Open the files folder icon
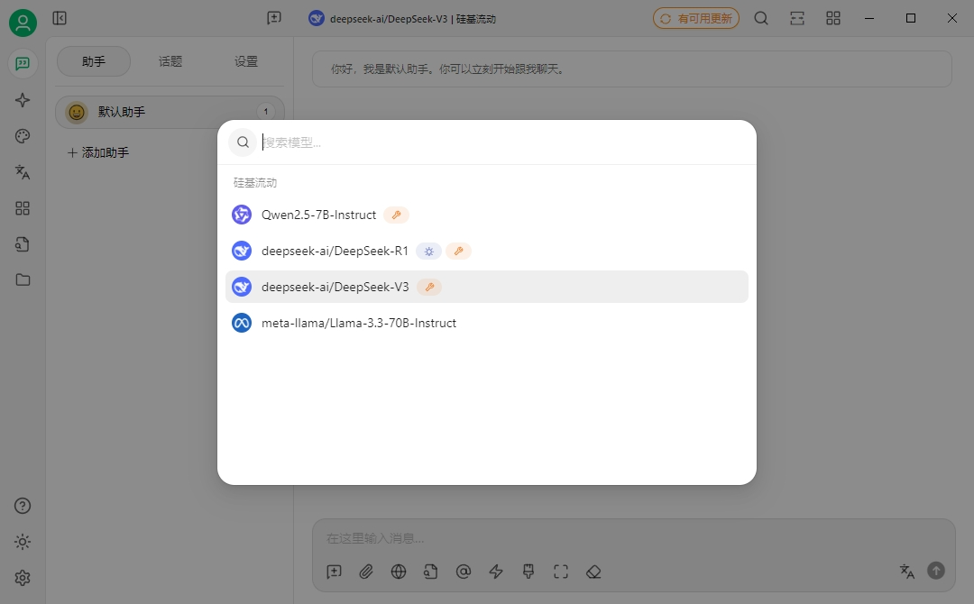974x604 pixels. pos(23,280)
